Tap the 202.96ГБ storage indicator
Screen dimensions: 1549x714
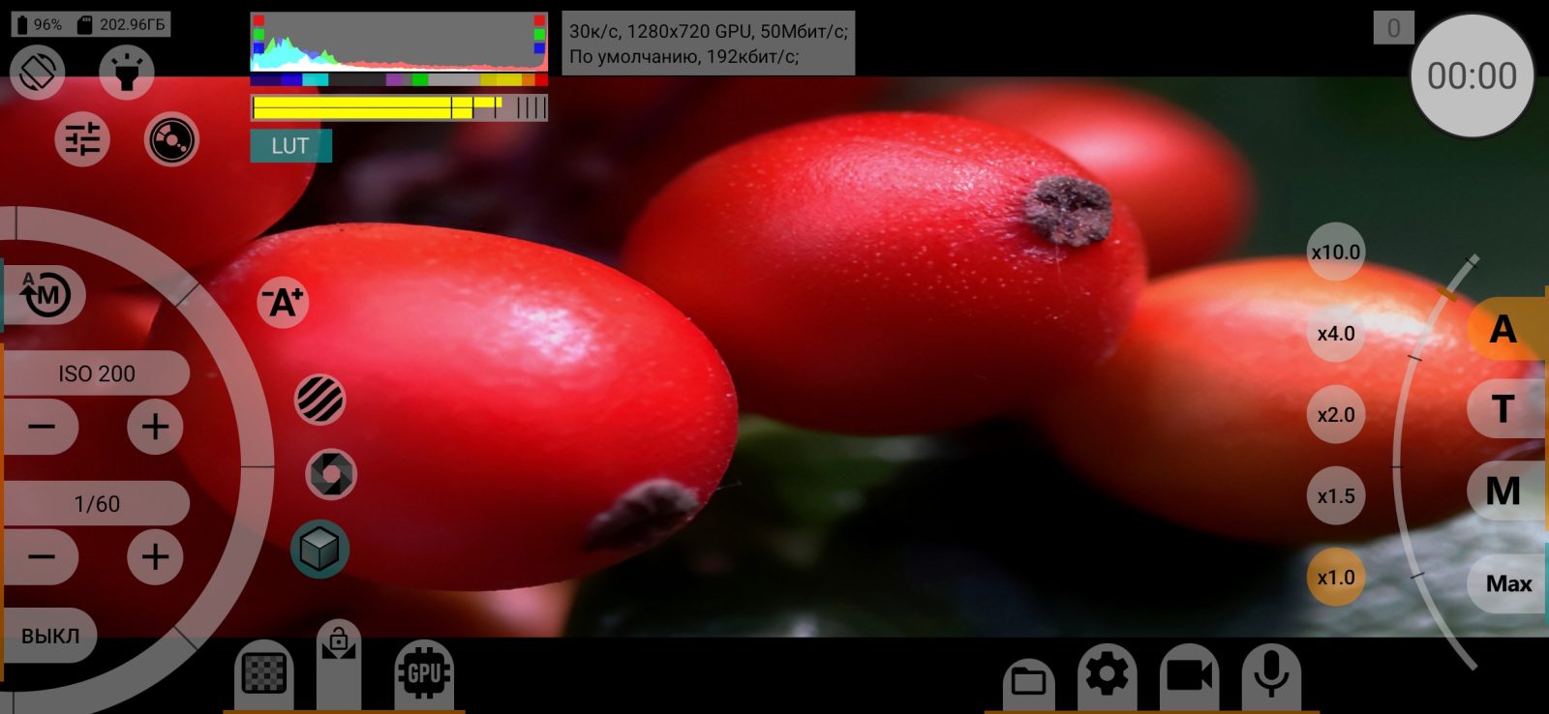point(122,24)
